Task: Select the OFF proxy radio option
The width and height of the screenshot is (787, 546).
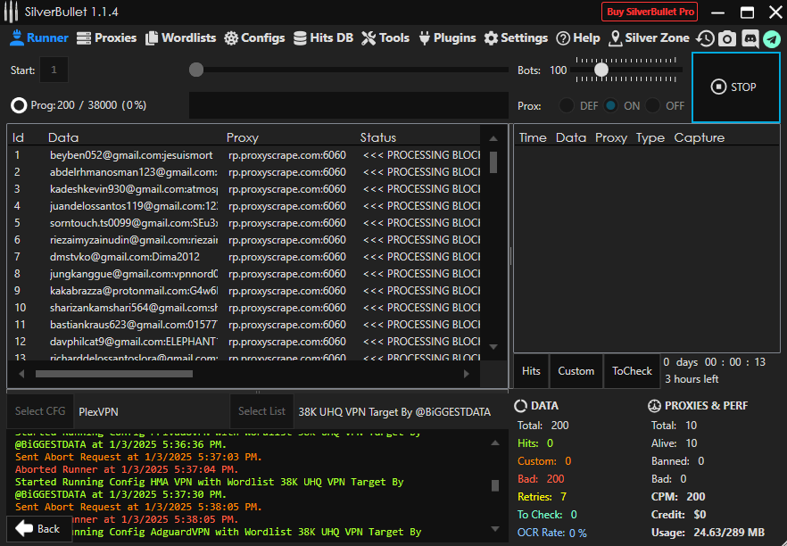Action: (654, 105)
